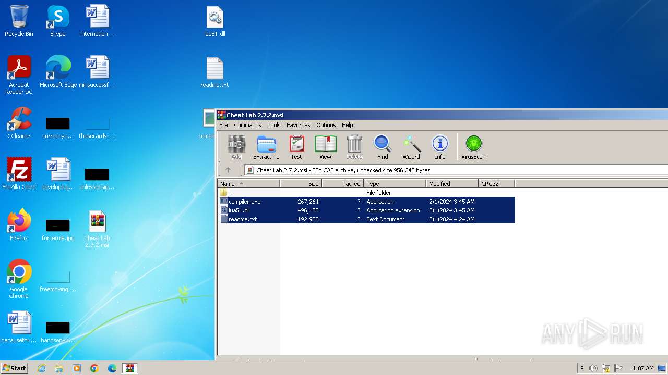Click the Find toolbar icon
The width and height of the screenshot is (668, 375).
point(383,147)
